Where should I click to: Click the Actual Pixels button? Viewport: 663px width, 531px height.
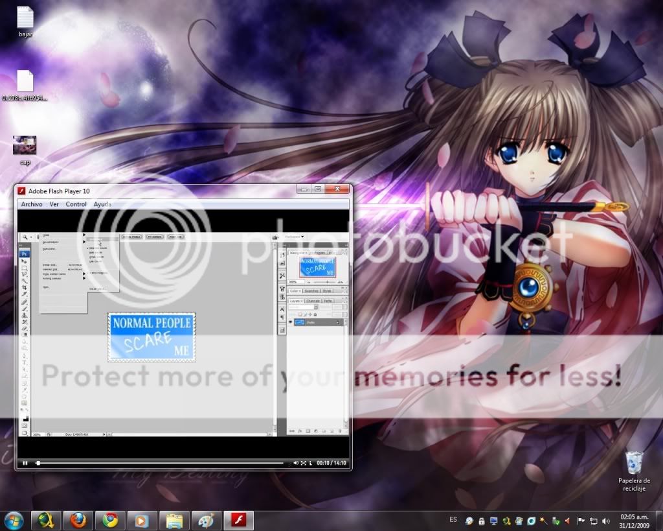point(131,237)
